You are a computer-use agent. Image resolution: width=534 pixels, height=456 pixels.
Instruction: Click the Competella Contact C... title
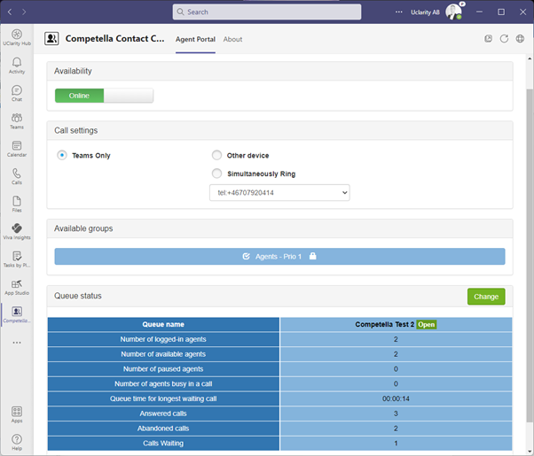[x=114, y=39]
